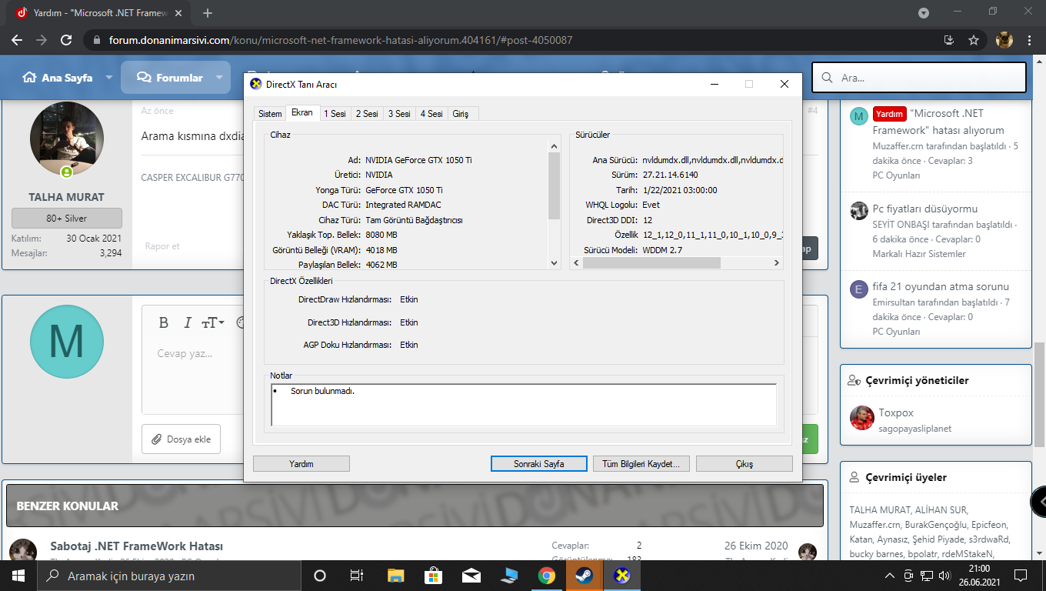Click the Cihaz vertical scrollbar thumb
This screenshot has height=591, width=1046.
pyautogui.click(x=554, y=185)
